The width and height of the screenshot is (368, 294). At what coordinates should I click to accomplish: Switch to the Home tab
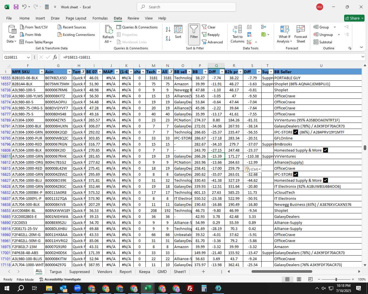[x=24, y=18]
